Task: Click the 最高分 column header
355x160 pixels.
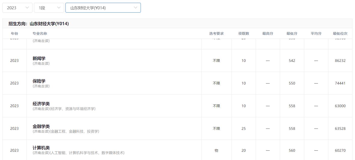Action: (268, 33)
